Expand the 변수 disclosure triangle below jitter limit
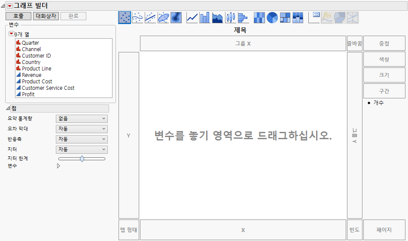 pyautogui.click(x=58, y=166)
